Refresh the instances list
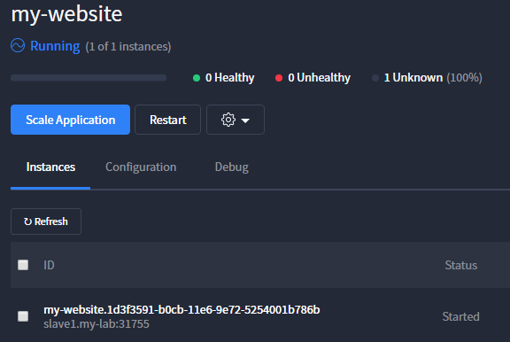 (x=46, y=222)
